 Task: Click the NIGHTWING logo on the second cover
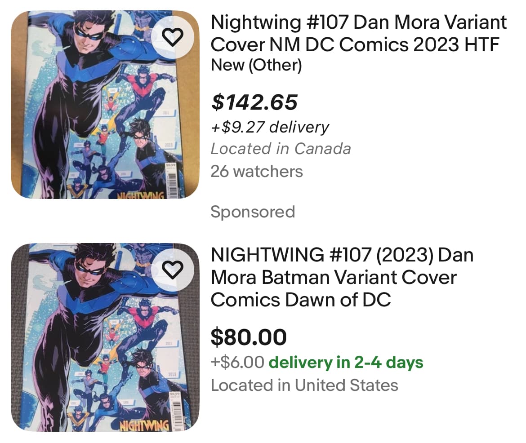click(x=144, y=425)
